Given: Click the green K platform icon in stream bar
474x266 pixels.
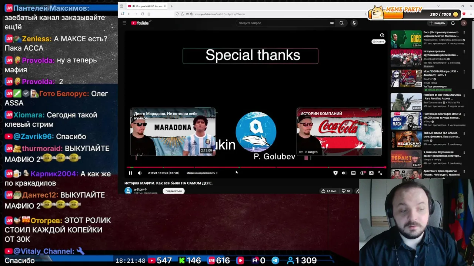Looking at the screenshot, I should tap(182, 260).
